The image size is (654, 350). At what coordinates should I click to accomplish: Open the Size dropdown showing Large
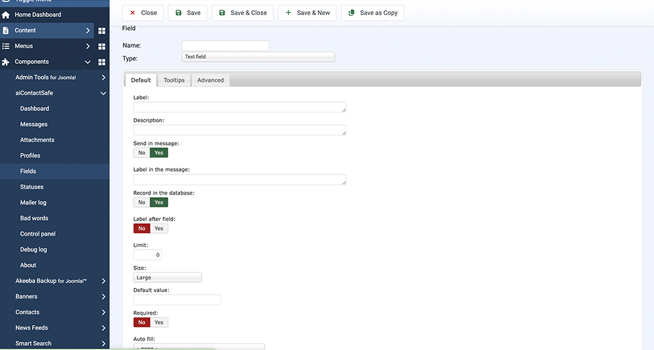(167, 278)
